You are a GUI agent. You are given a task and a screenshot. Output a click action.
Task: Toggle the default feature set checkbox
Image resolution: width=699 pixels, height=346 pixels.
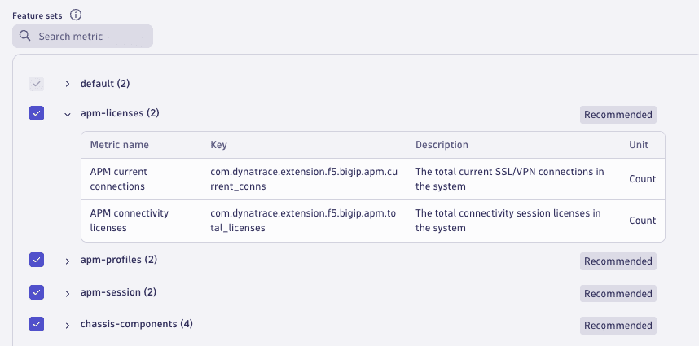[37, 84]
